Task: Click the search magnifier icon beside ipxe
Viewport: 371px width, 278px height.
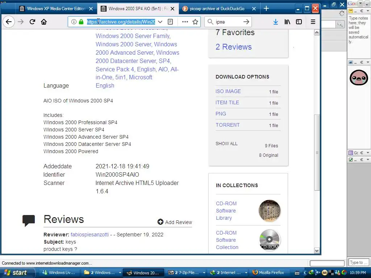Action: [210, 22]
